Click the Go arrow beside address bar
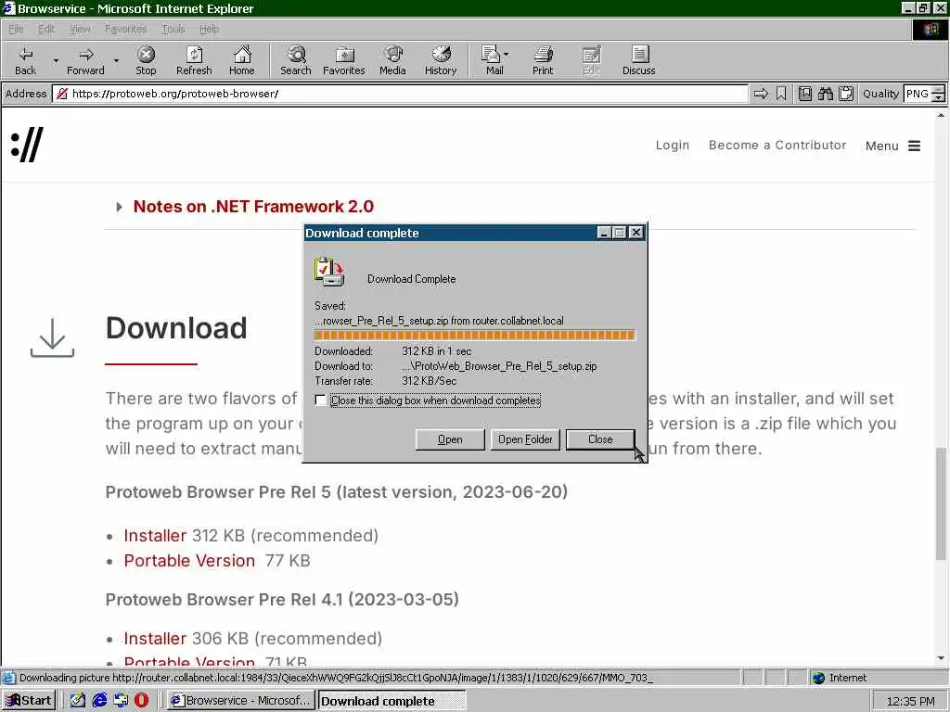This screenshot has height=712, width=950. (761, 94)
